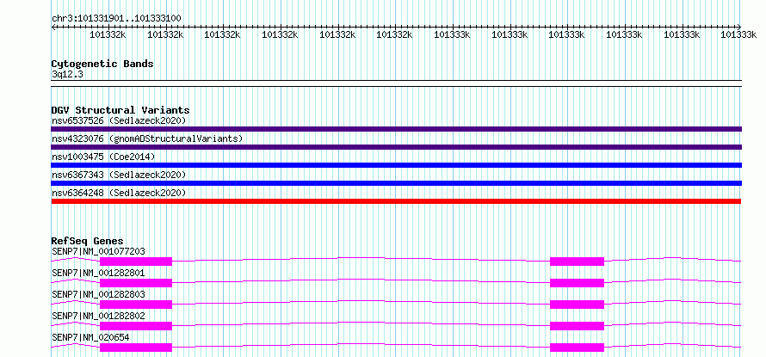Select the longer exon block of NM_001077203
The height and width of the screenshot is (357, 766).
pyautogui.click(x=136, y=262)
